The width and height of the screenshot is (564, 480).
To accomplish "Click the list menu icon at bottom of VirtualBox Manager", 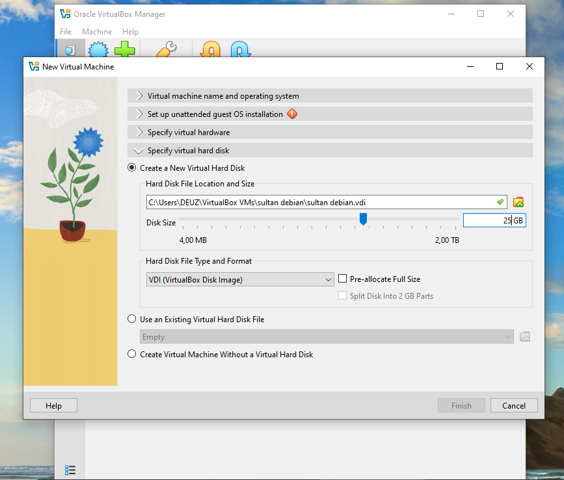I will coord(70,470).
